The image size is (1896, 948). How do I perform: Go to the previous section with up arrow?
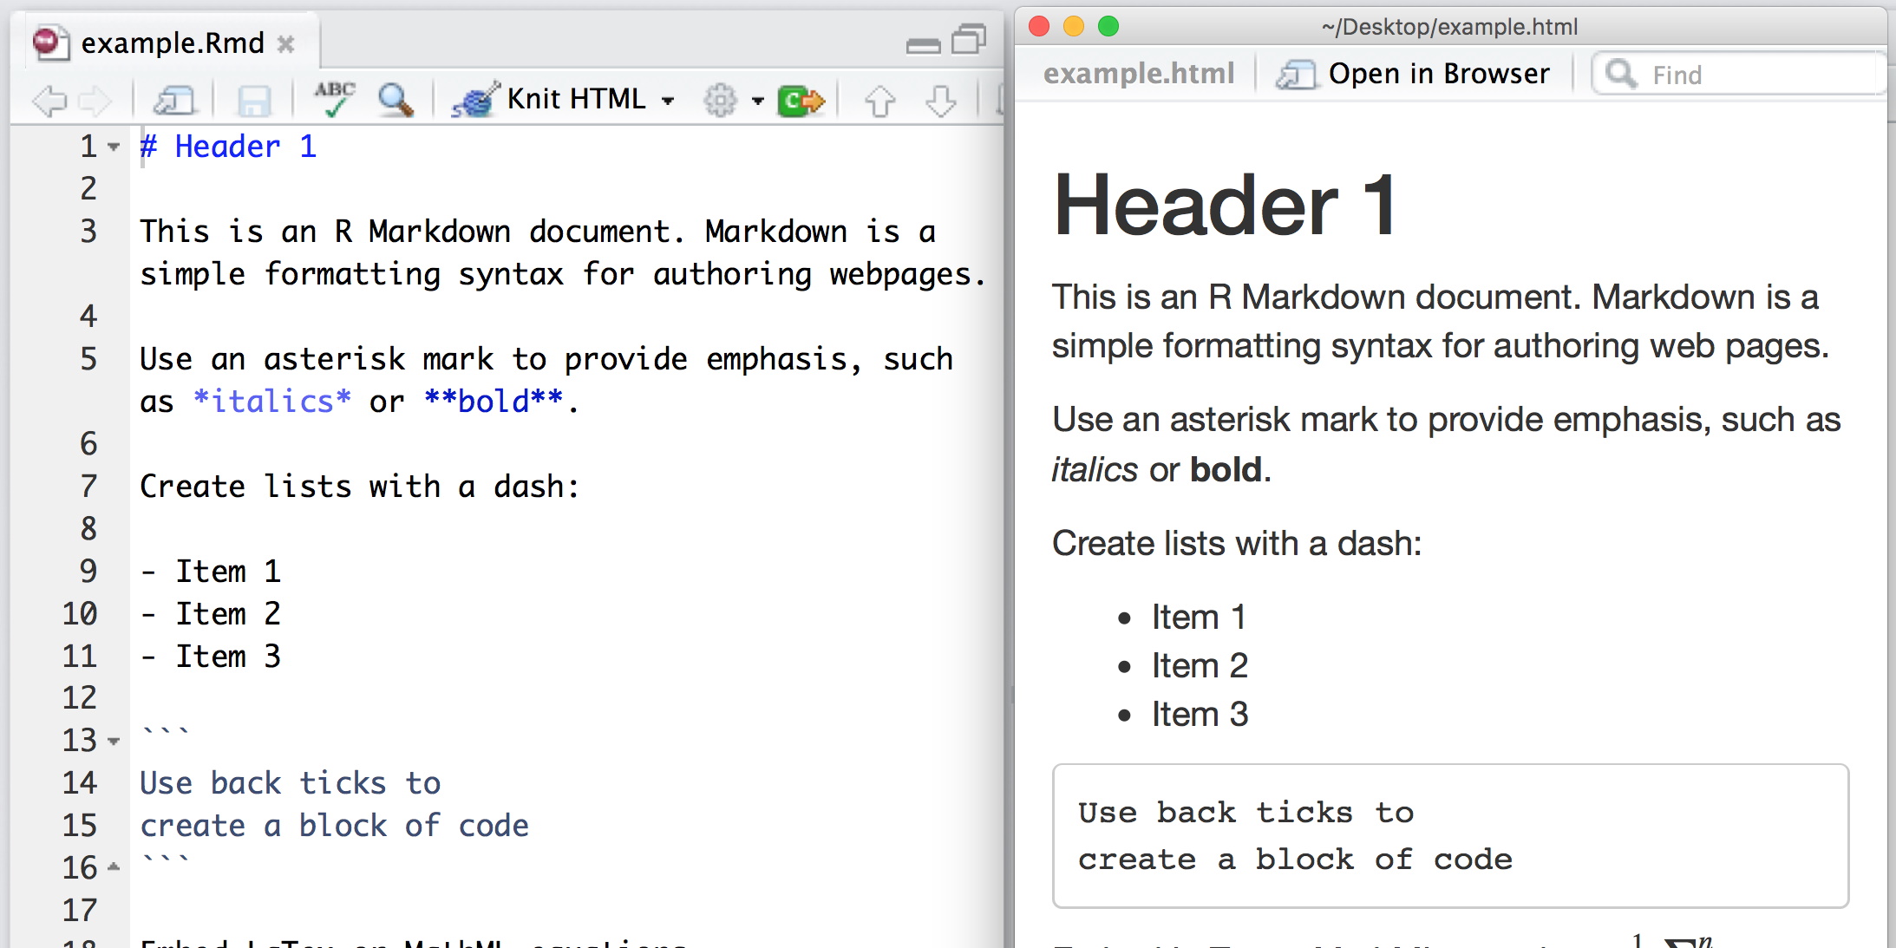pos(880,101)
